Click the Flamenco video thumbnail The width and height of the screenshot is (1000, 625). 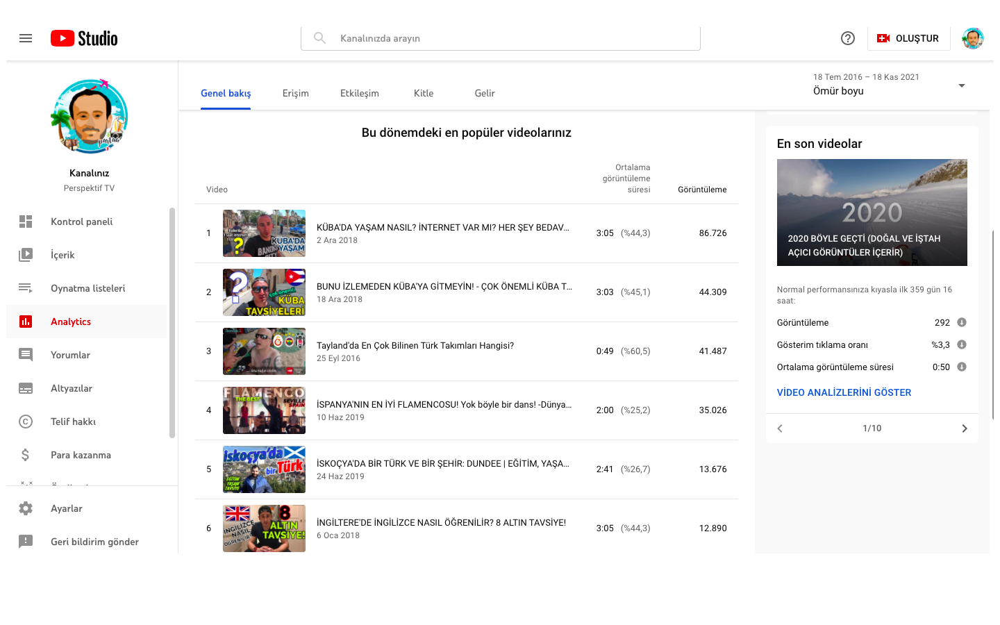[x=264, y=410]
